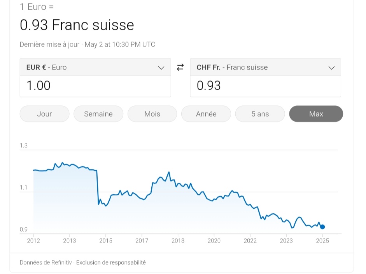366x274 pixels.
Task: Select the CHF Fr. - Franc suisse box
Action: click(x=265, y=67)
